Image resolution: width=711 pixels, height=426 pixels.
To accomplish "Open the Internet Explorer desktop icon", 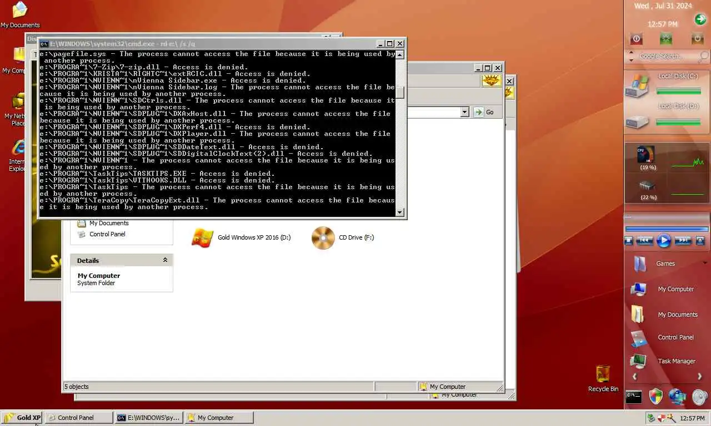I will (x=17, y=155).
